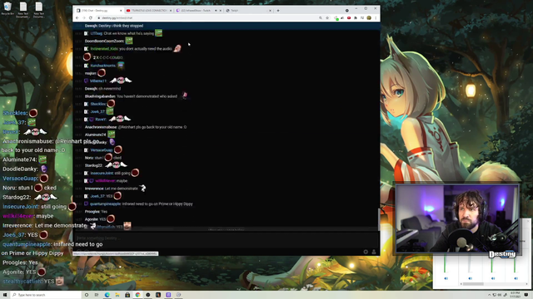533x299 pixels.
Task: Click username VersaceGuap in chat window
Action: [x=102, y=150]
